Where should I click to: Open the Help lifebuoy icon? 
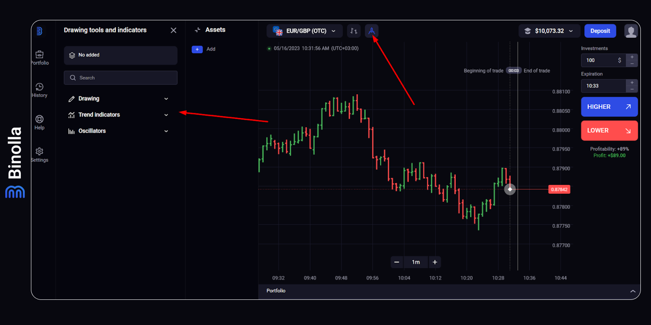[x=39, y=119]
